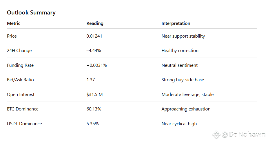Click the BTC Dominance metric cell
The image size is (268, 142).
click(23, 109)
